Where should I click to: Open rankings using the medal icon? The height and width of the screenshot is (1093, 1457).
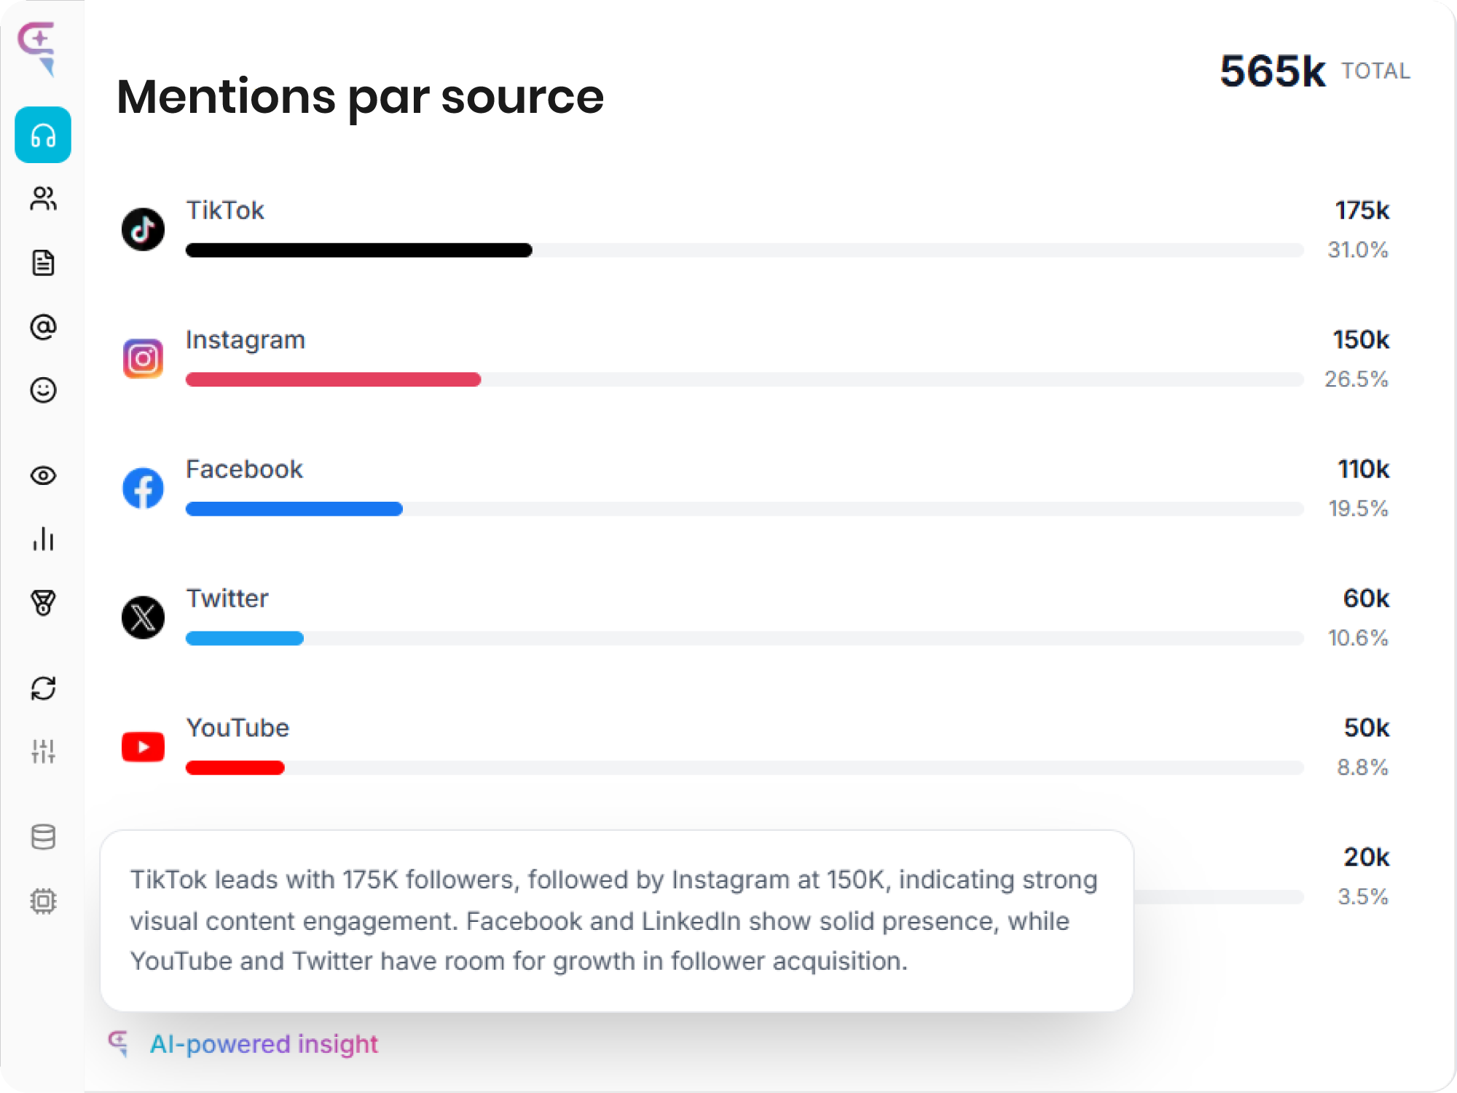[42, 604]
